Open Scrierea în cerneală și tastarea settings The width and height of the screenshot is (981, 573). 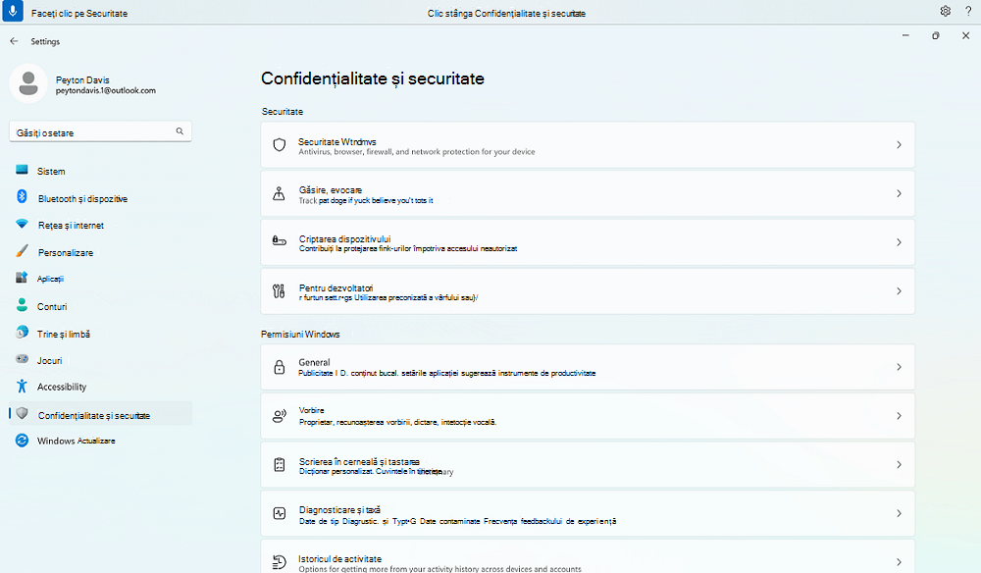click(588, 465)
